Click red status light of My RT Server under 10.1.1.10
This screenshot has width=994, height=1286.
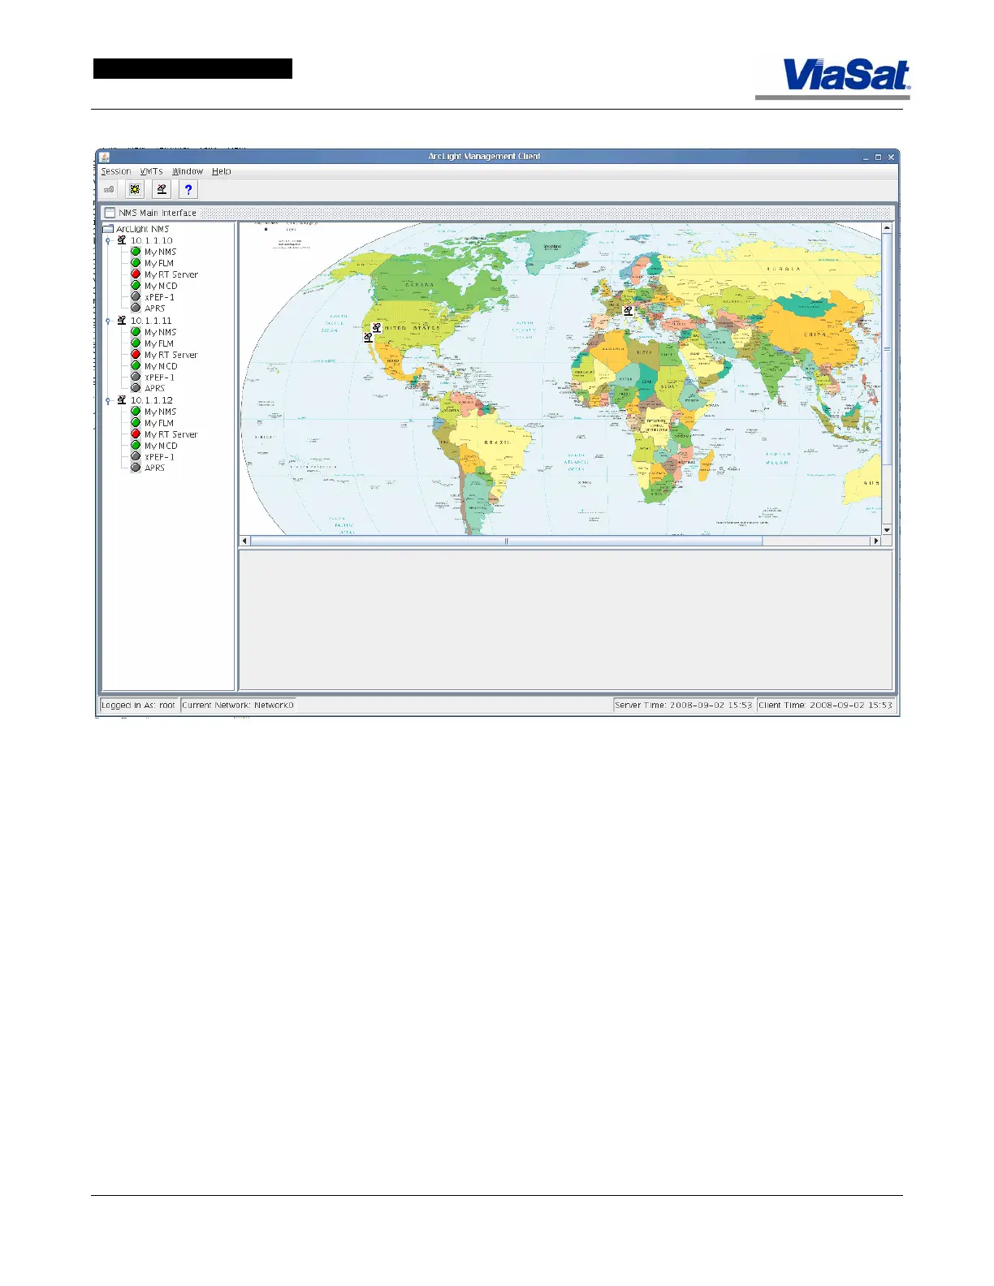point(136,274)
